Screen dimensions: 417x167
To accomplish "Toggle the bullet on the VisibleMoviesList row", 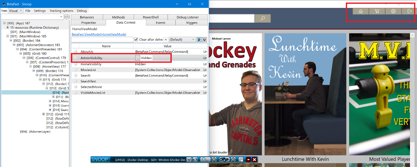I will point(75,93).
